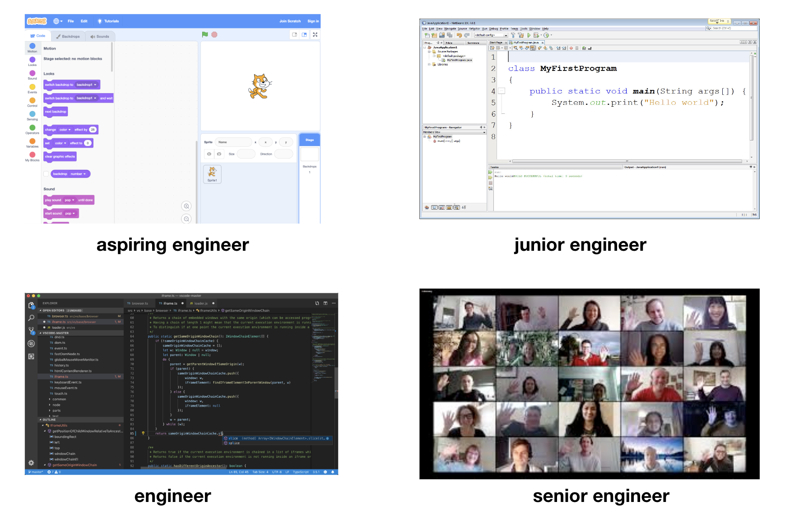Click the sprite hide eye button
Viewport: 799px width, 525px height.
tap(219, 154)
